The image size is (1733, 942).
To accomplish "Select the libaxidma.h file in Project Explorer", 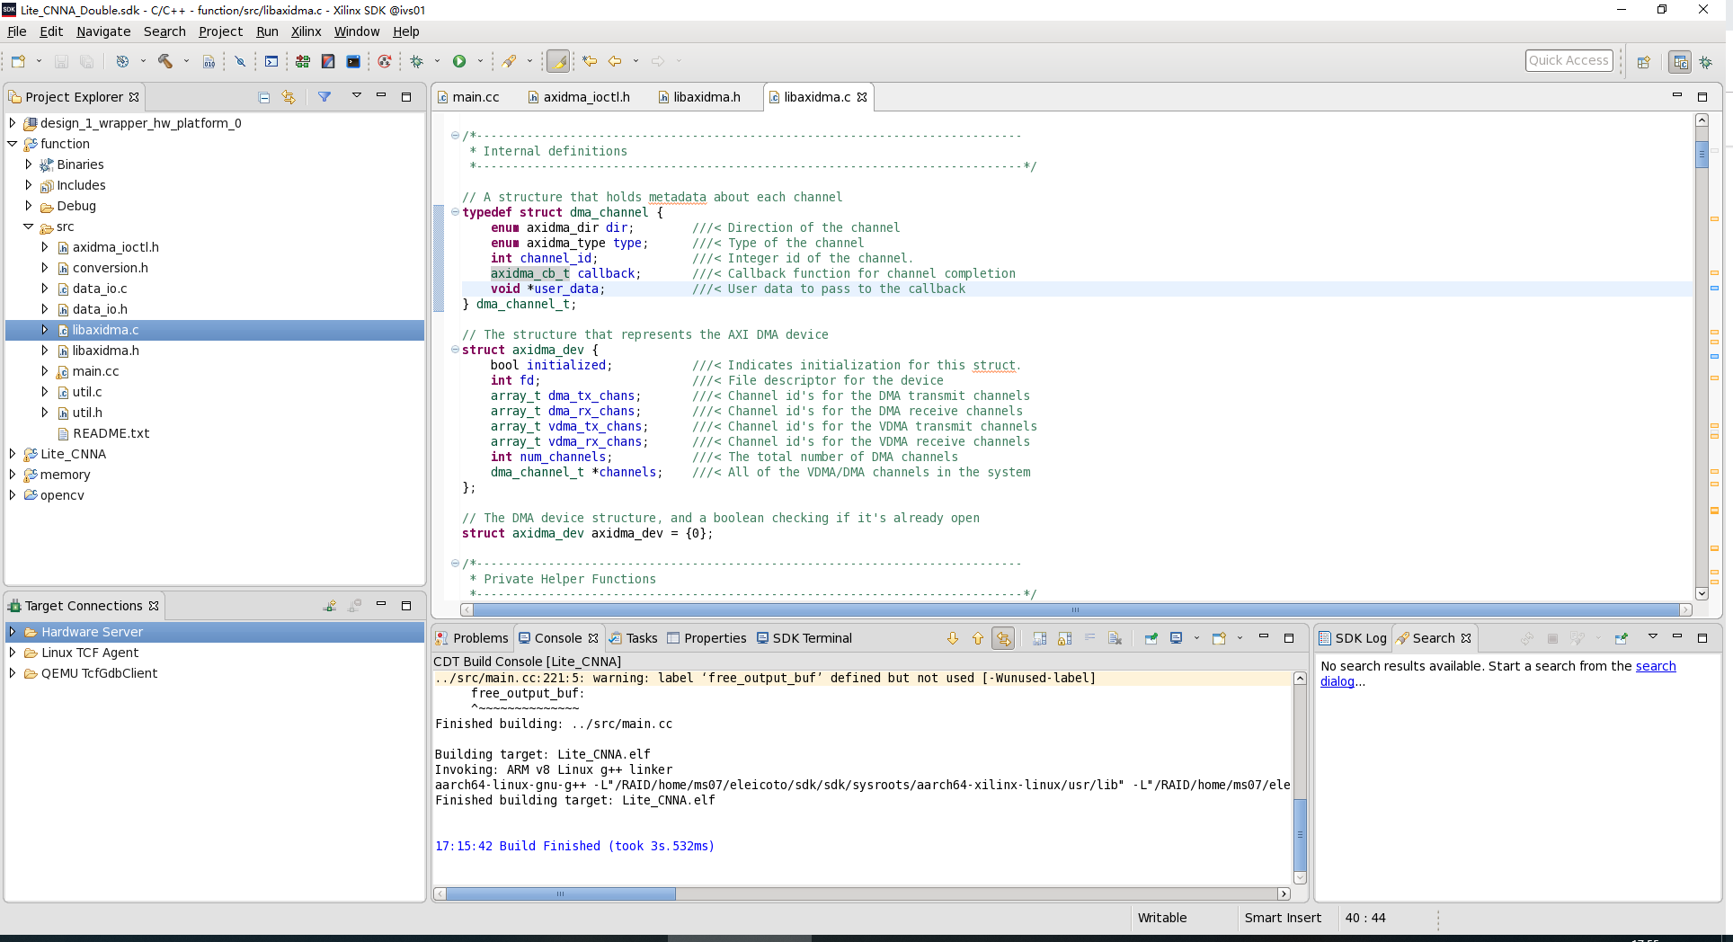I will click(106, 351).
